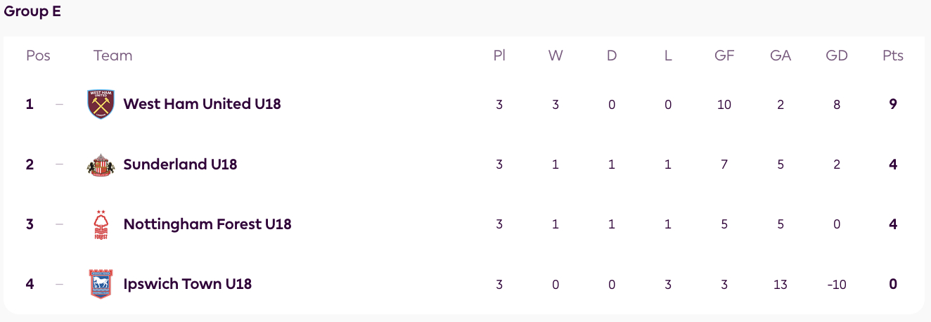Image resolution: width=931 pixels, height=322 pixels.
Task: Click the Pos column header
Action: tap(38, 56)
